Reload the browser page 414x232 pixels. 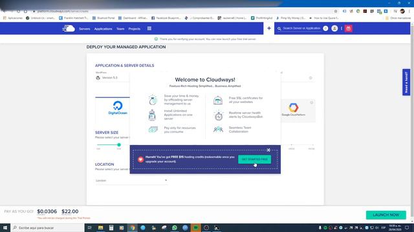(18, 12)
